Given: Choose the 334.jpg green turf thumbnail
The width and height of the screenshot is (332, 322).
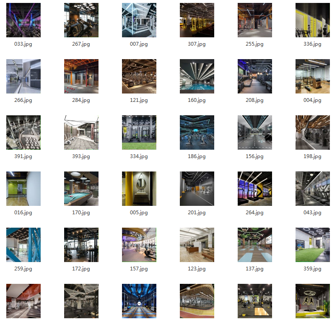Looking at the screenshot, I should click(x=139, y=132).
